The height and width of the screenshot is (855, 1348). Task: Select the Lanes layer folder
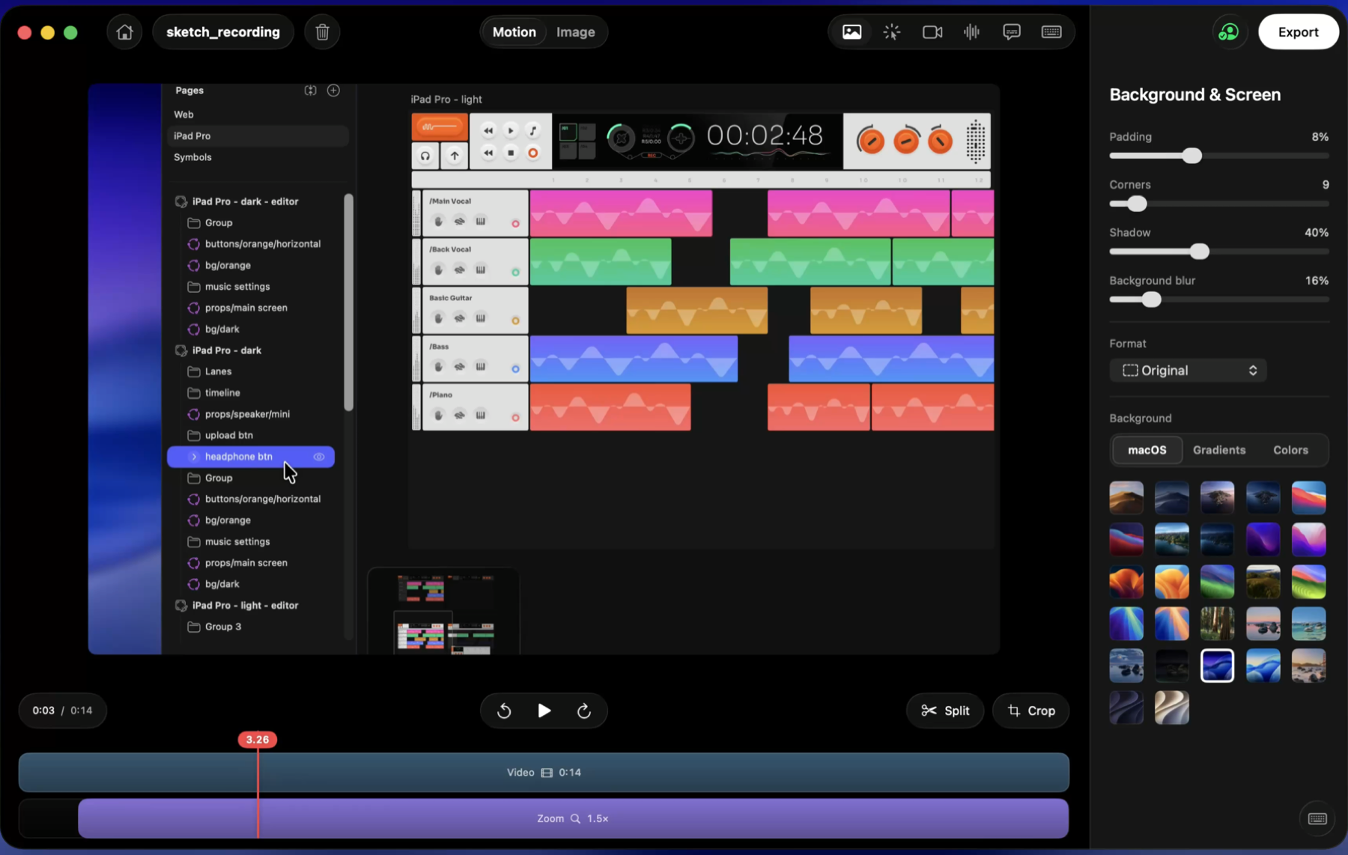[x=218, y=371]
